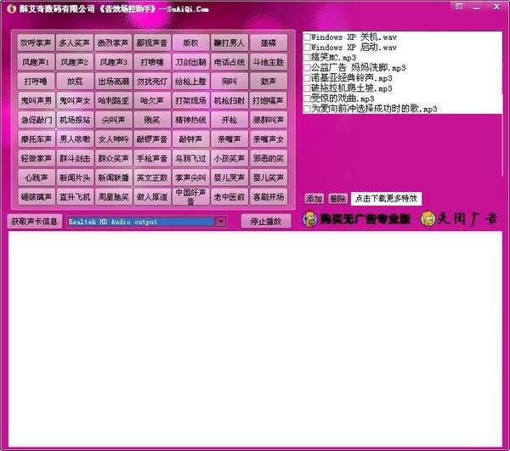Play the 开枪 gunshot effect
This screenshot has width=510, height=451.
[x=229, y=120]
